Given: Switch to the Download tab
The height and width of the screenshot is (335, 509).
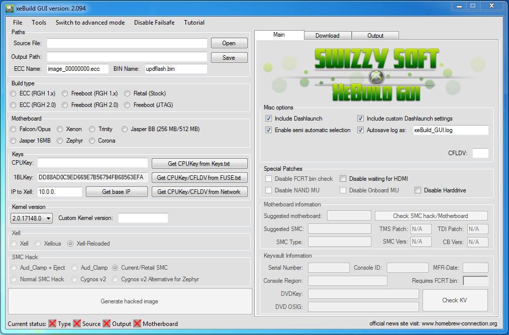Looking at the screenshot, I should (x=327, y=35).
